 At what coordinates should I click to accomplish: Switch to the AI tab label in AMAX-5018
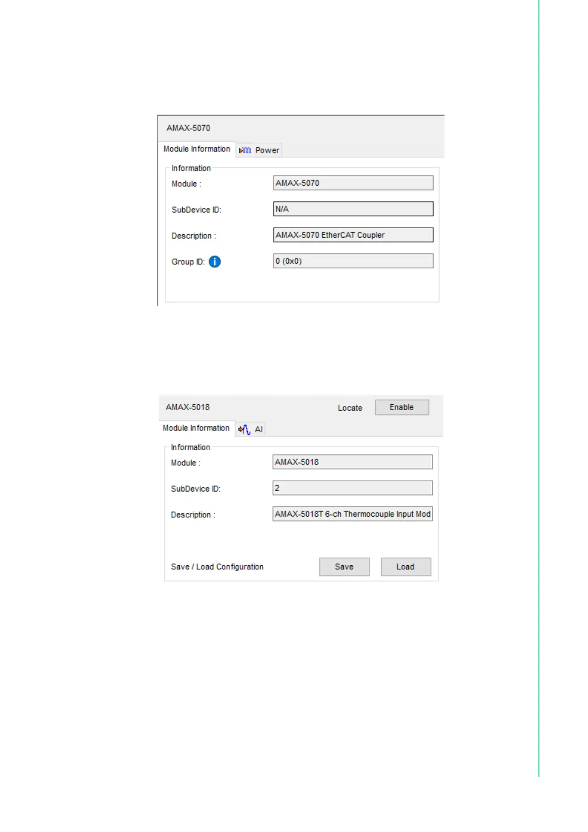pos(259,430)
